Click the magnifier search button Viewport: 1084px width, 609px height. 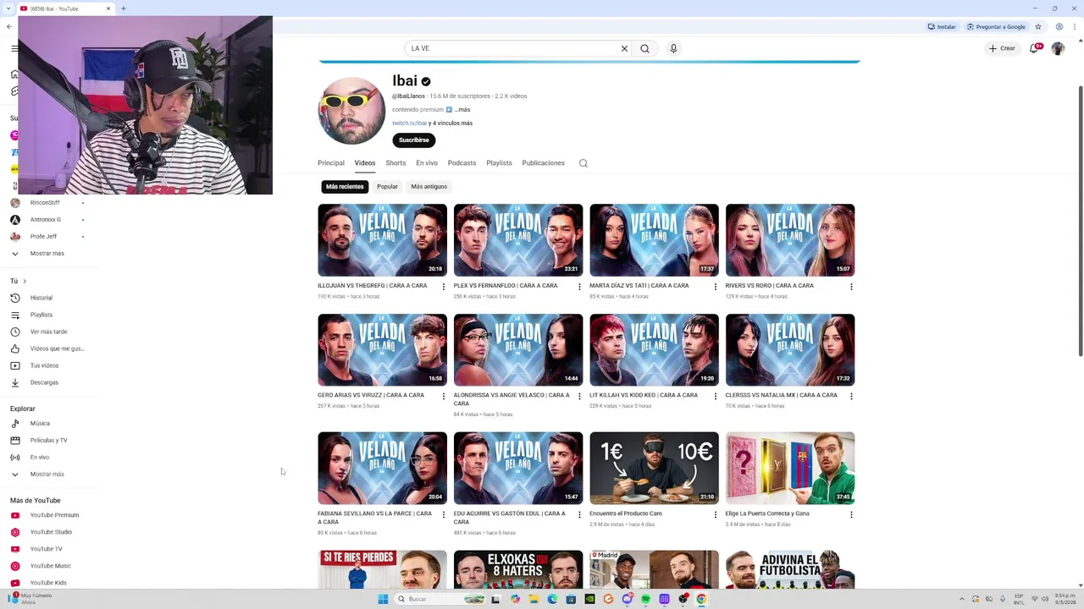pyautogui.click(x=645, y=48)
